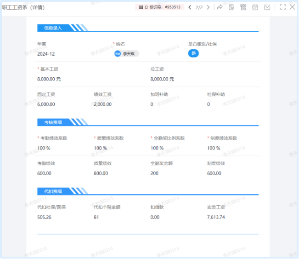Click the 信息录入 section header
299x259 pixels.
(x=53, y=28)
